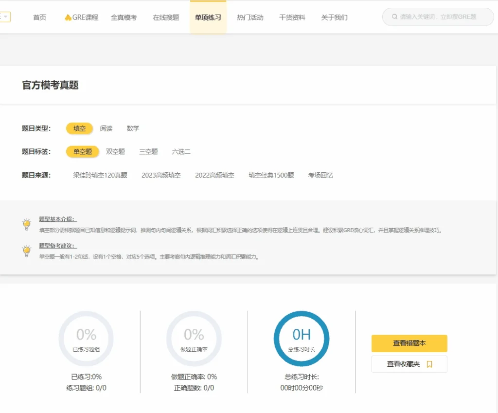The height and width of the screenshot is (413, 498).
Task: Filter by source 梁佳玲填空120真题
Action: [x=100, y=175]
